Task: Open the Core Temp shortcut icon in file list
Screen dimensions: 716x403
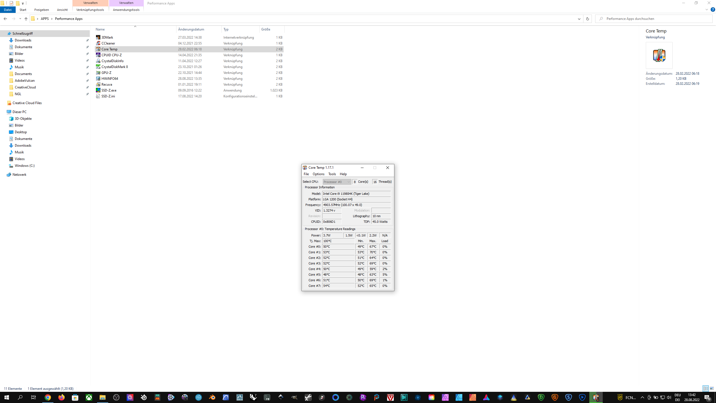Action: tap(98, 49)
